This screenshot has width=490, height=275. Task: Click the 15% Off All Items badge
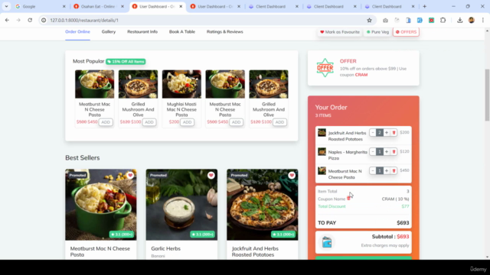point(126,62)
